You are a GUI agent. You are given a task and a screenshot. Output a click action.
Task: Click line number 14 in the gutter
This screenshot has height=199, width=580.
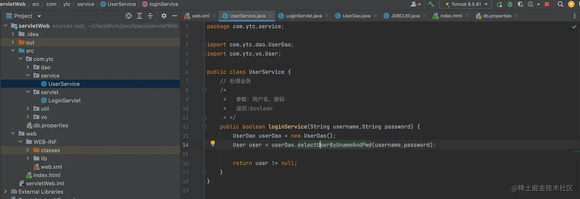pyautogui.click(x=185, y=145)
